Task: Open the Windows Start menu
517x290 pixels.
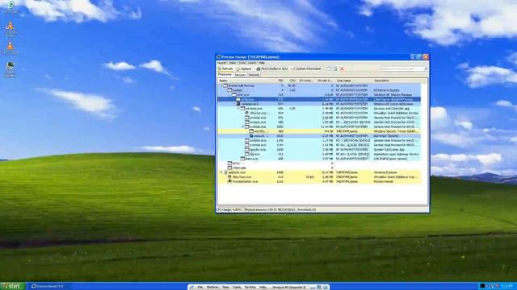Action: pos(13,286)
